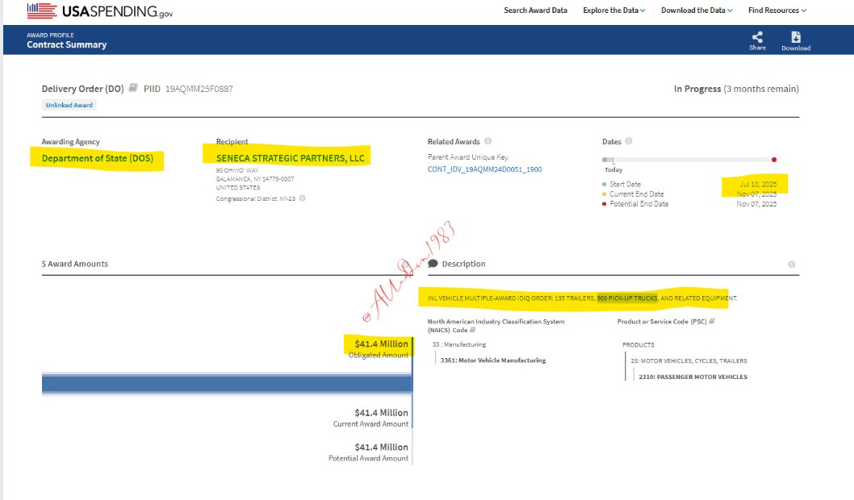Click 2310: PASSENGER MOTOR VEHICLES text
This screenshot has height=500, width=854.
click(x=693, y=377)
